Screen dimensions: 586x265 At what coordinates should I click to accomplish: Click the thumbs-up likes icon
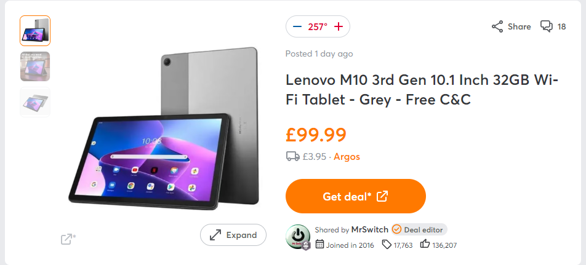[425, 245]
